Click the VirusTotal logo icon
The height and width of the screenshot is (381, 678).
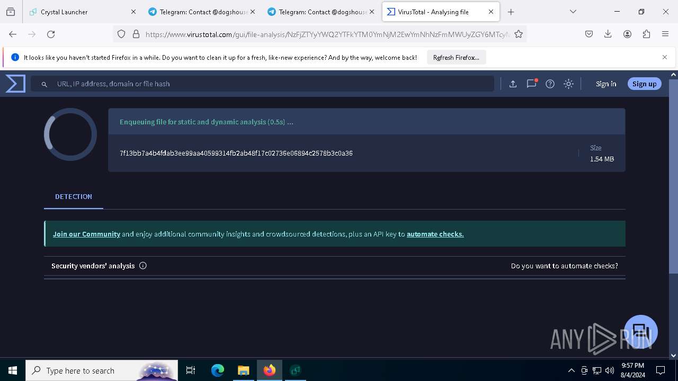15,84
